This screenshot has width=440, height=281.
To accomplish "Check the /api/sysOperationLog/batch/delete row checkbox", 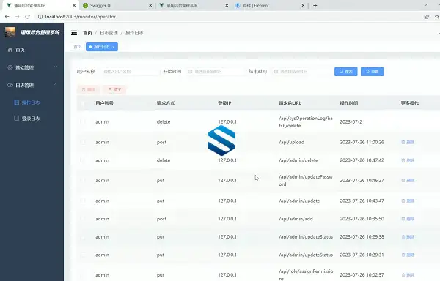I will tap(82, 121).
